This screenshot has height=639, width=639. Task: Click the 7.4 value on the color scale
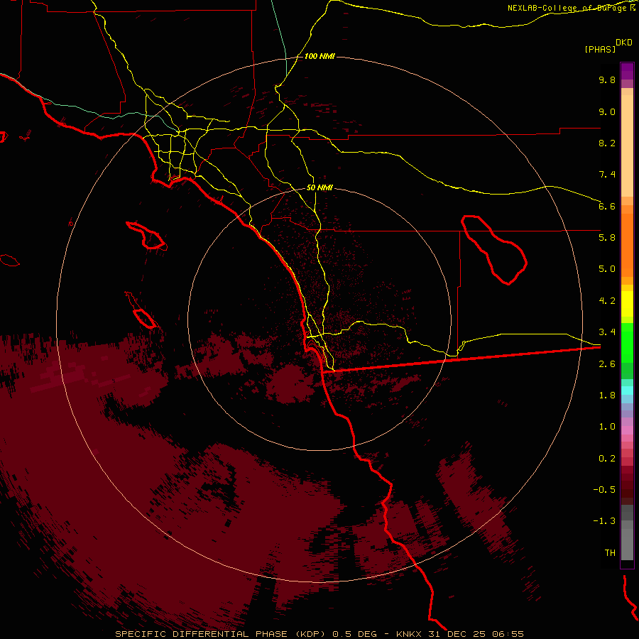coord(607,175)
